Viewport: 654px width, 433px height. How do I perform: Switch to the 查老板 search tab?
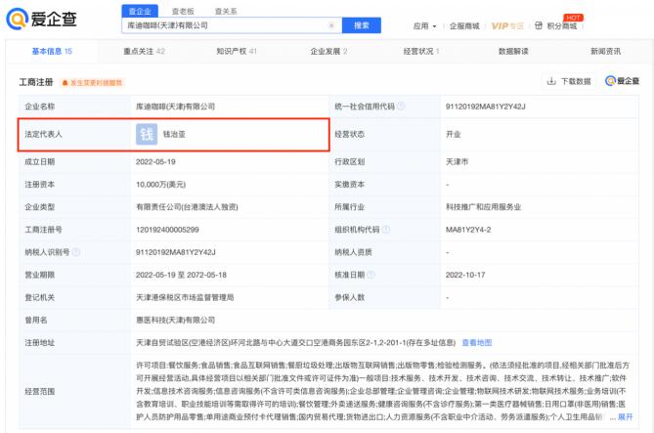[x=181, y=11]
